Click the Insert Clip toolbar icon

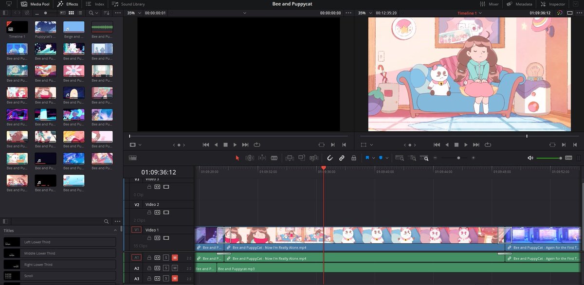(290, 158)
